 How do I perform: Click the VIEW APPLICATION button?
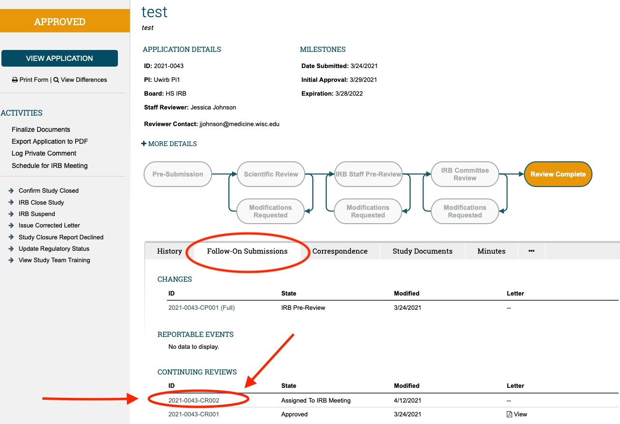(60, 58)
